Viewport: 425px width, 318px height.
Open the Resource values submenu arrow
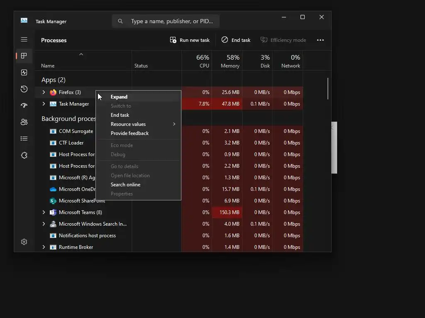click(x=174, y=124)
